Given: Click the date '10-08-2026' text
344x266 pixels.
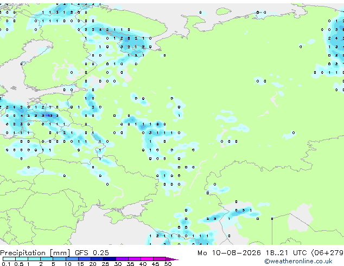Looking at the screenshot, I should (237, 253).
